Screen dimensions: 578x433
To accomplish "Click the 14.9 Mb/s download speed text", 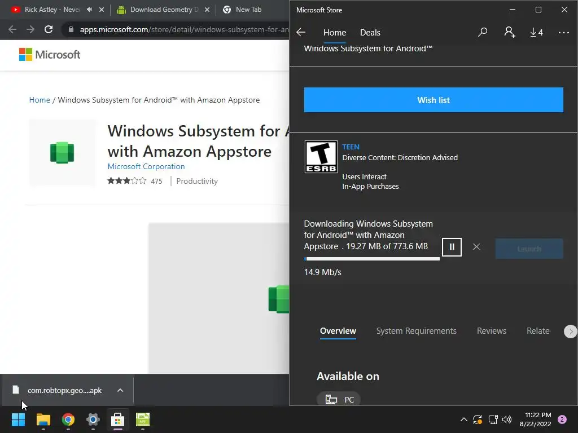I will (x=322, y=272).
